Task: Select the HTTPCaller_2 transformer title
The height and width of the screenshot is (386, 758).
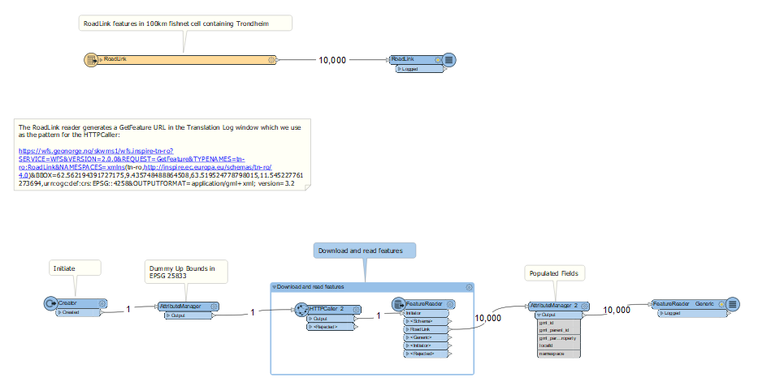Action: pyautogui.click(x=327, y=309)
